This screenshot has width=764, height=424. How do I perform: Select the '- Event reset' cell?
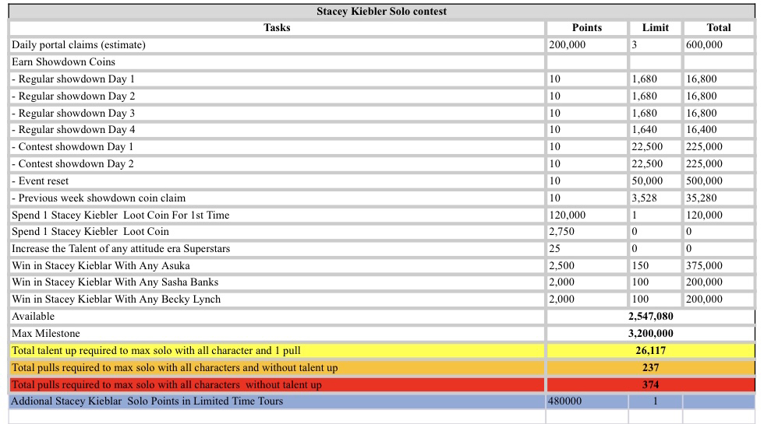coord(277,180)
